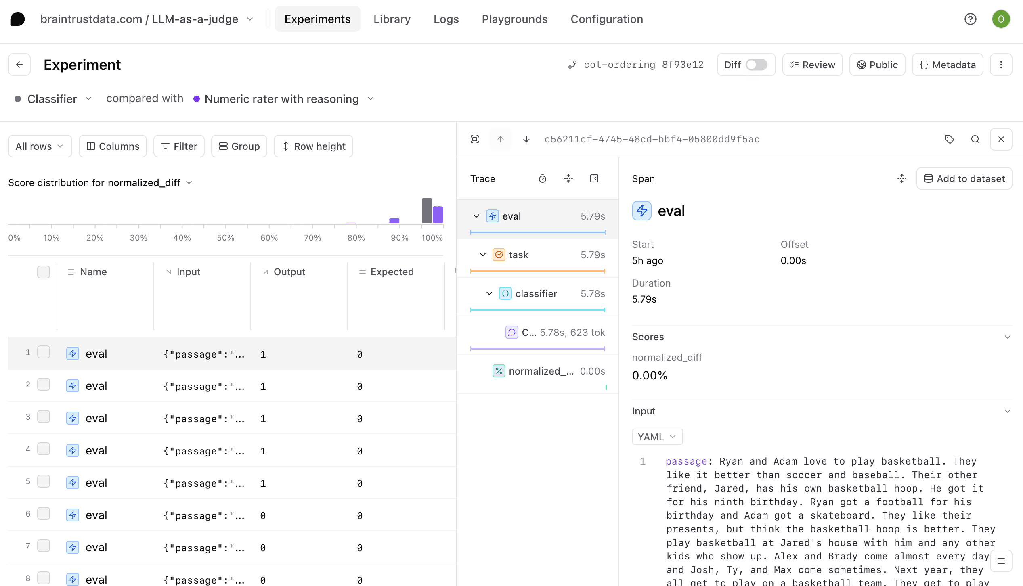
Task: Go to next trace with down arrow
Action: (526, 139)
